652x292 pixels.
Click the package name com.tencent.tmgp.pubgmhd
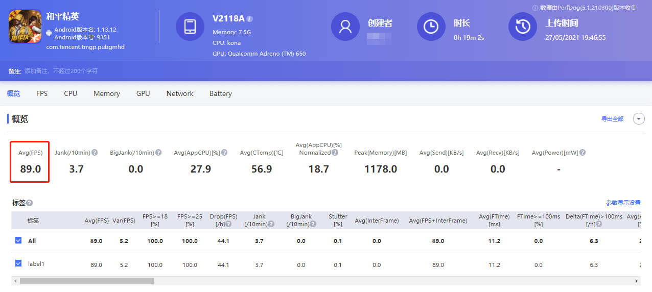85,47
